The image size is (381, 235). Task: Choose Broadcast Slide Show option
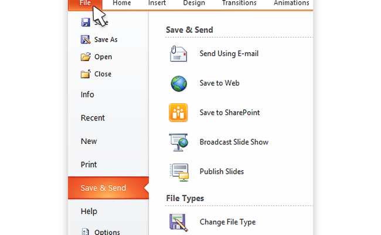pos(234,142)
